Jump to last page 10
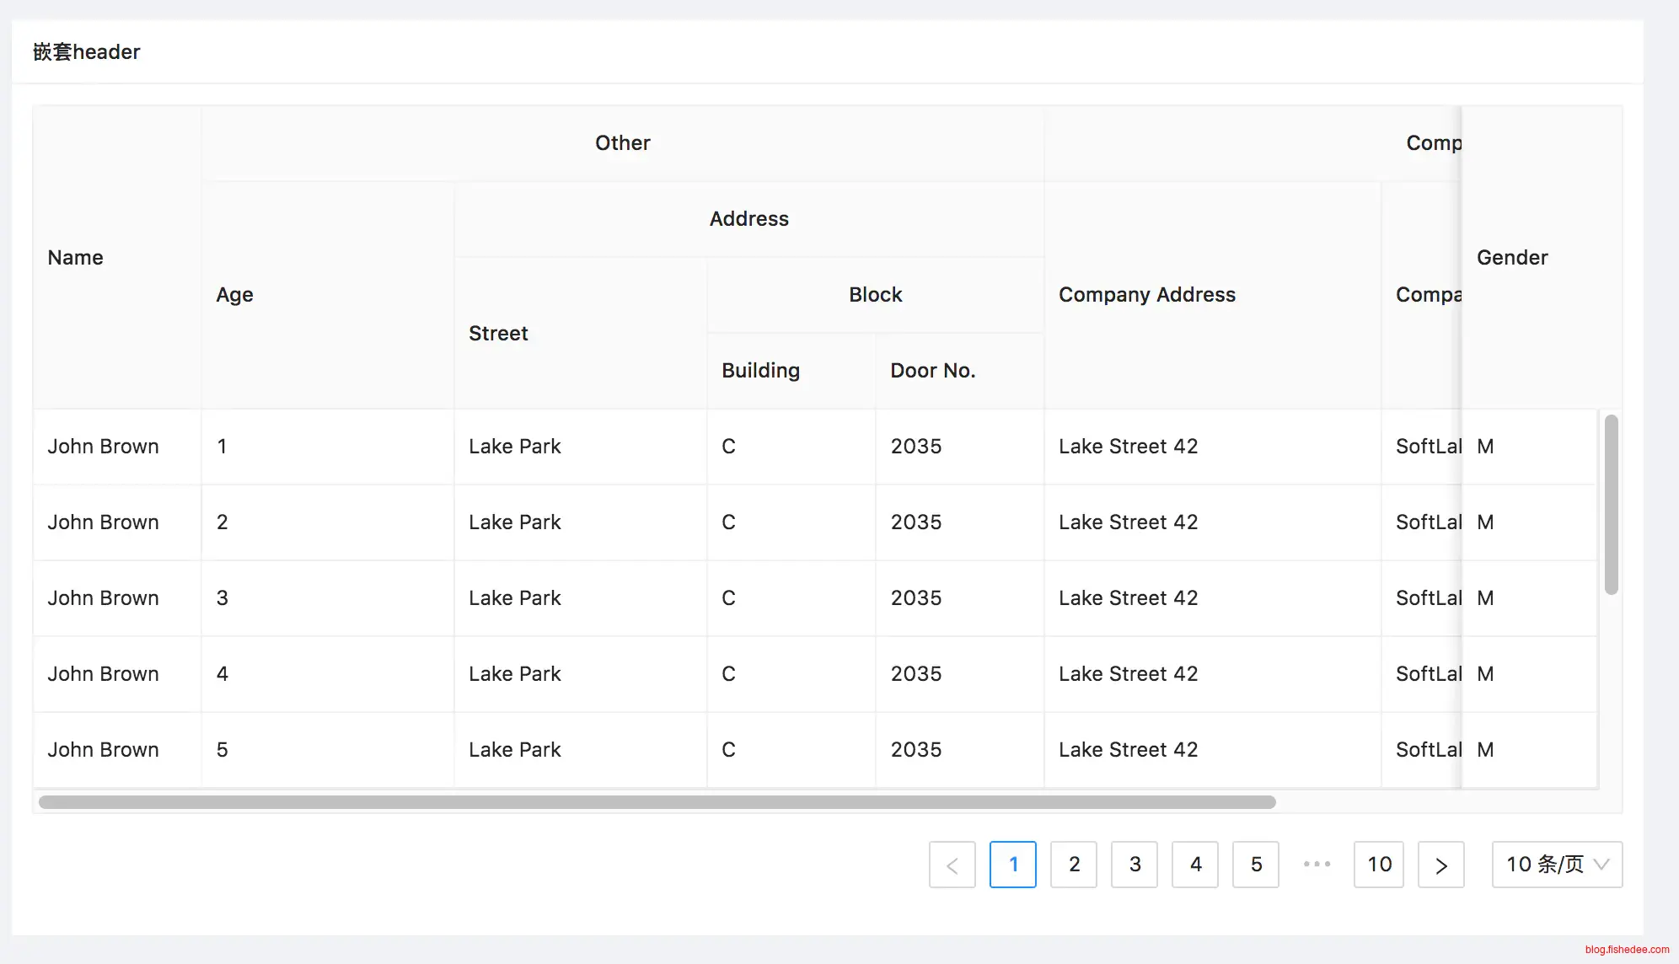 coord(1378,865)
